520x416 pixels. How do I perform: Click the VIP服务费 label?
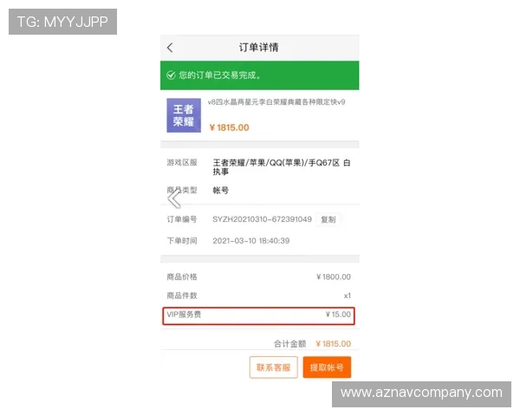point(184,314)
